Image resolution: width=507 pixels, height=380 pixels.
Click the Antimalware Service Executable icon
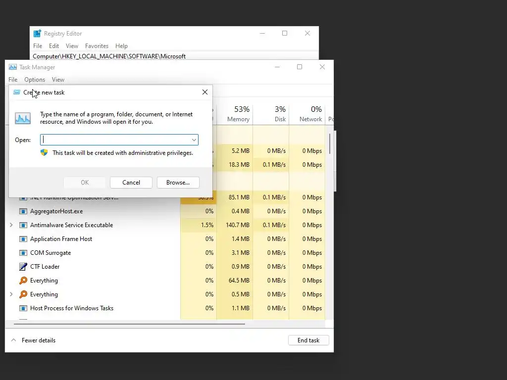[x=23, y=225]
